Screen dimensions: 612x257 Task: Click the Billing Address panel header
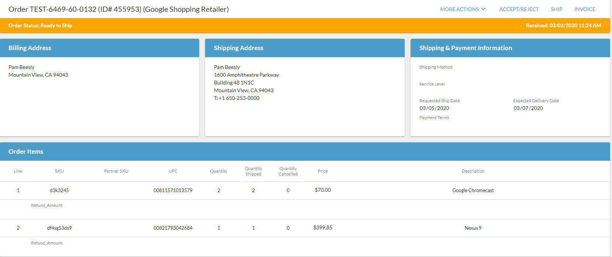click(30, 48)
